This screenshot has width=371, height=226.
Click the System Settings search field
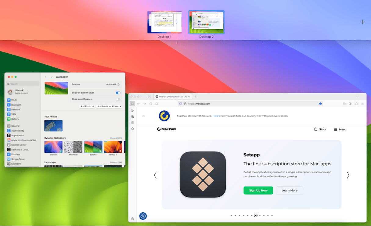tap(23, 84)
